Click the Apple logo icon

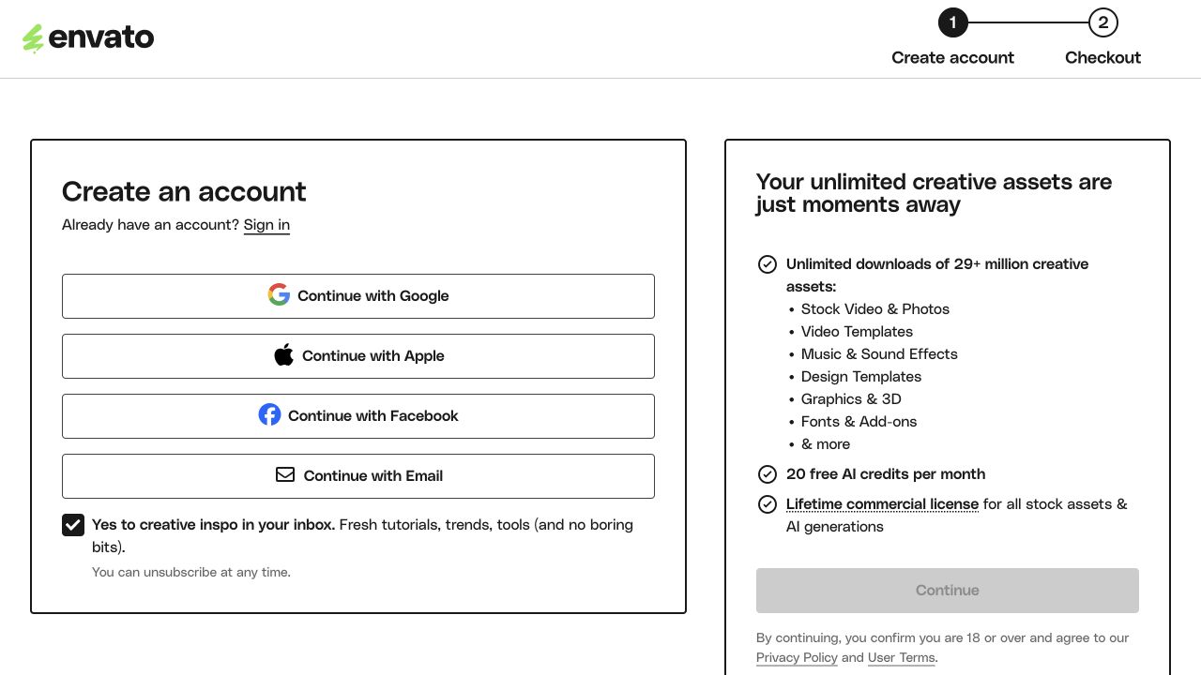point(283,354)
